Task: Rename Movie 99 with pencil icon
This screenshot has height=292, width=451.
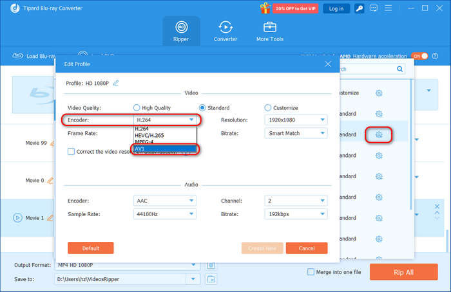Action: (x=52, y=143)
